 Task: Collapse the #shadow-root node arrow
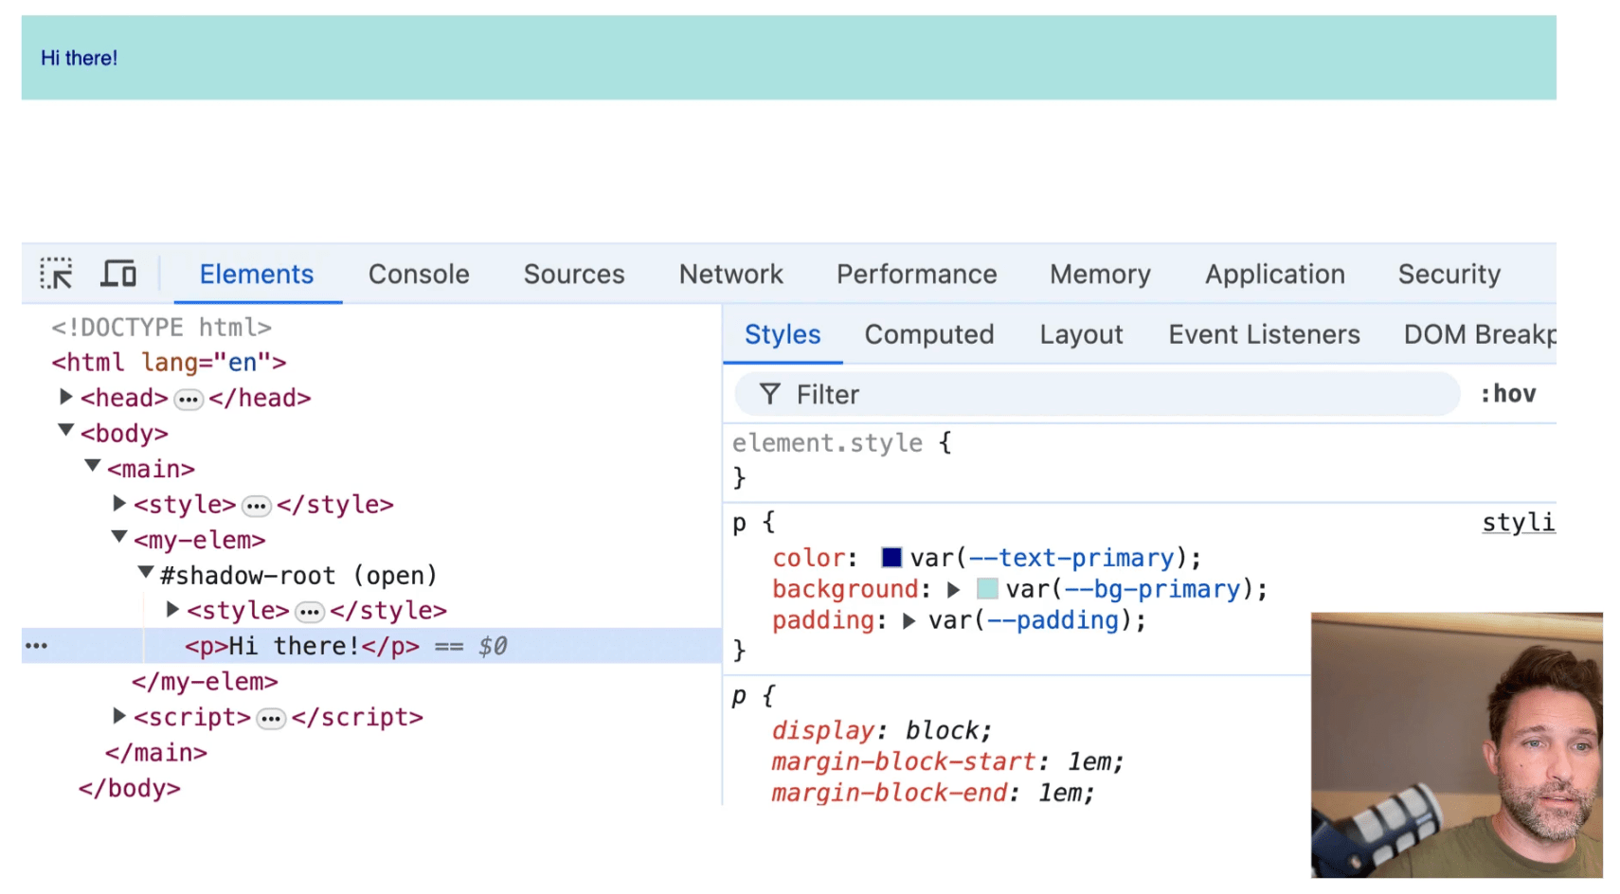146,572
